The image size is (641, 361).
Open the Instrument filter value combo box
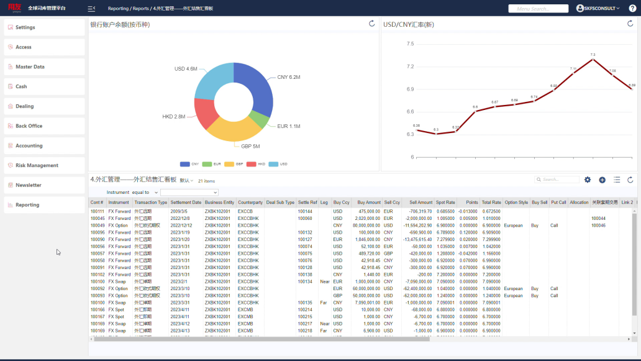pyautogui.click(x=189, y=193)
